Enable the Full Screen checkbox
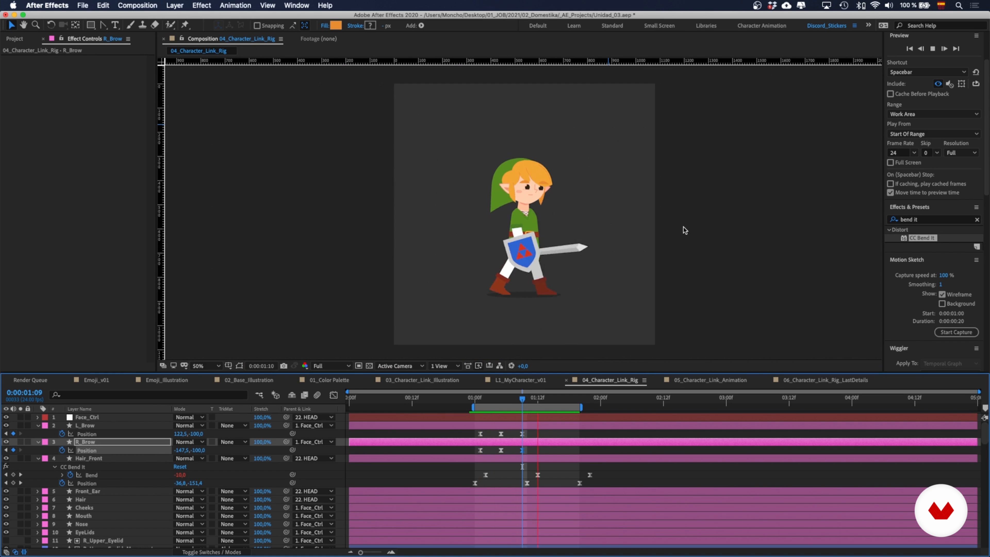This screenshot has width=990, height=557. click(890, 163)
